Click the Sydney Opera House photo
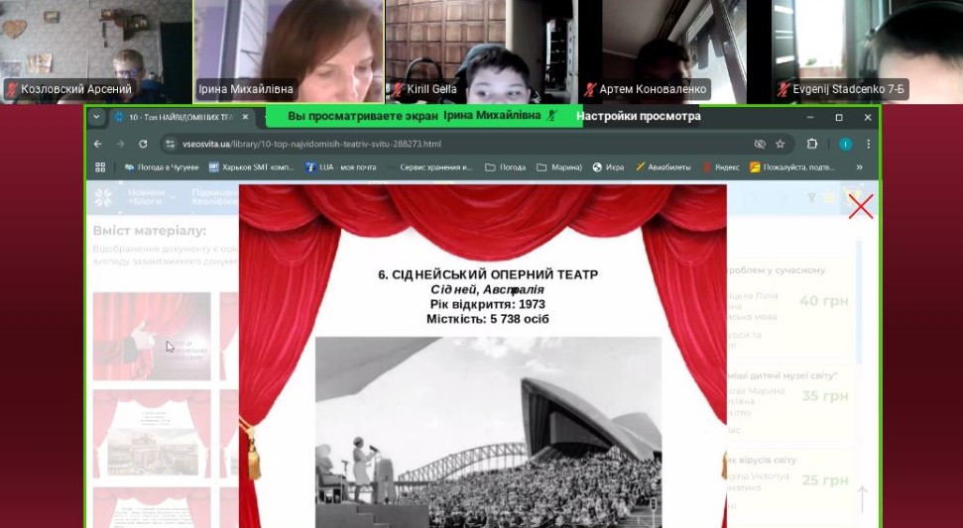The image size is (963, 528). coord(488,432)
